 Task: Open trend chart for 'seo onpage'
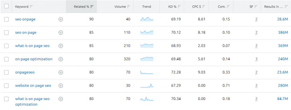[x=147, y=19]
